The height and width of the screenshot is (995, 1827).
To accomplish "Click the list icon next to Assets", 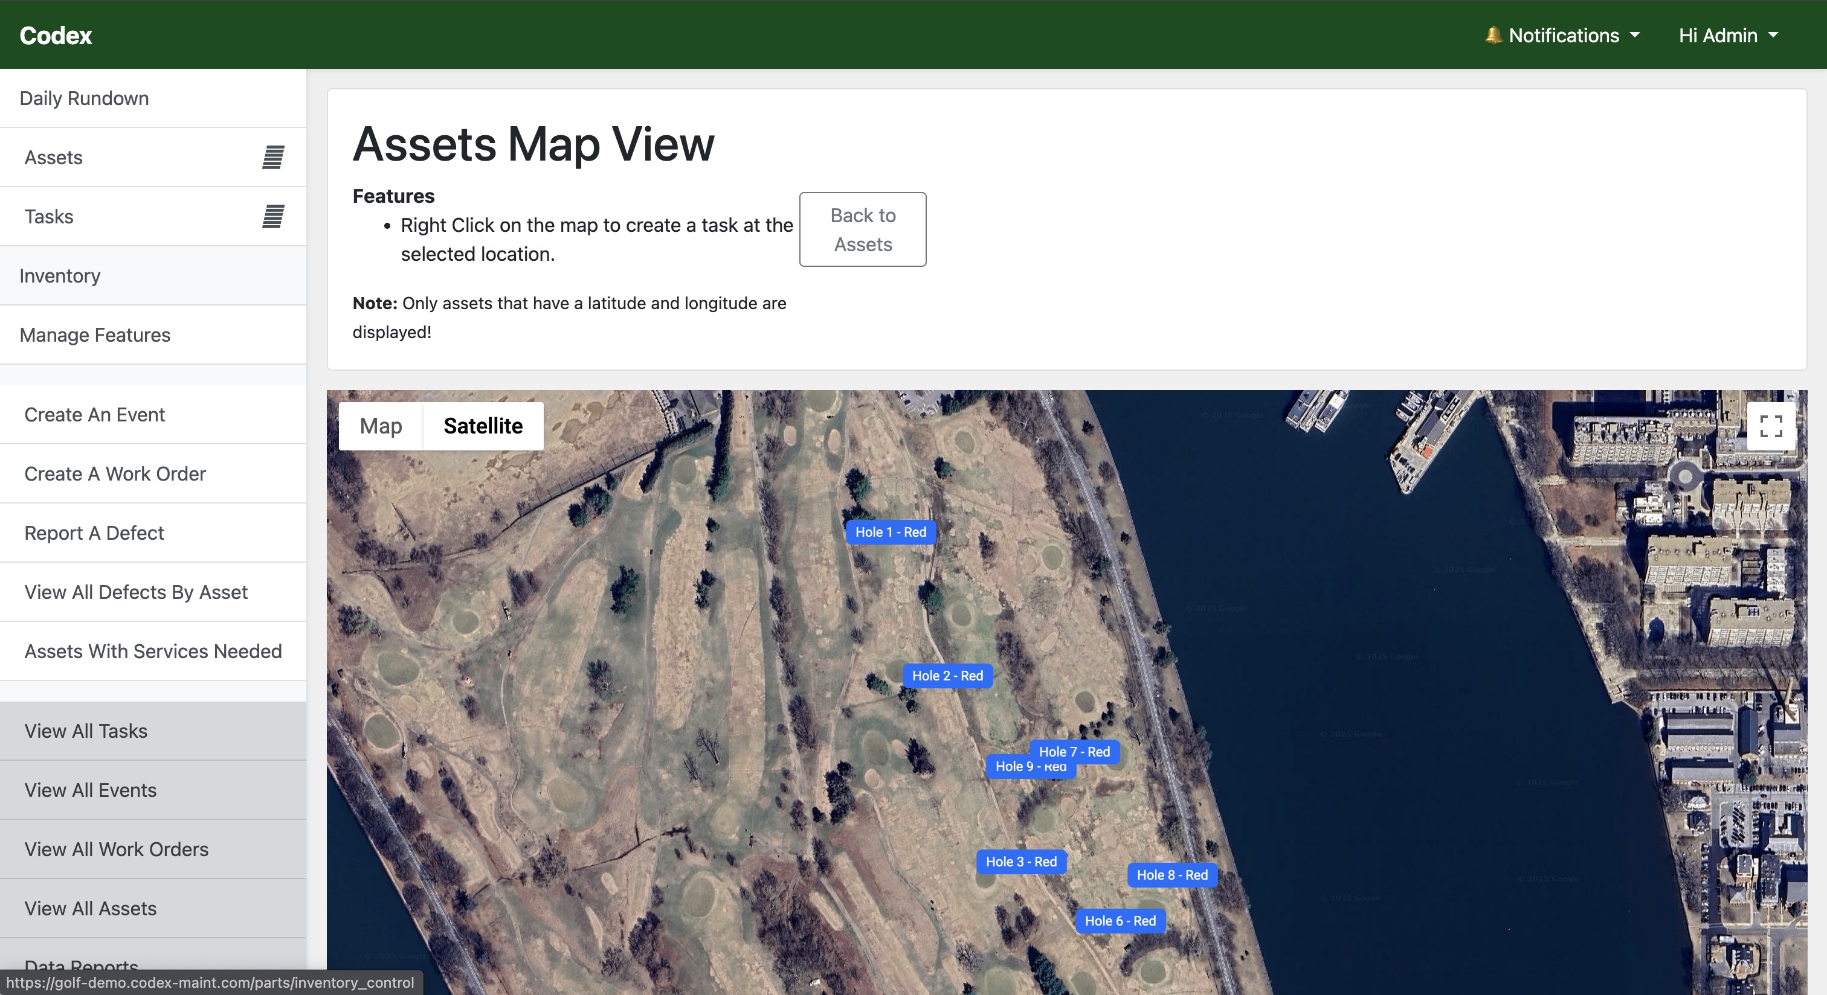I will [x=273, y=158].
